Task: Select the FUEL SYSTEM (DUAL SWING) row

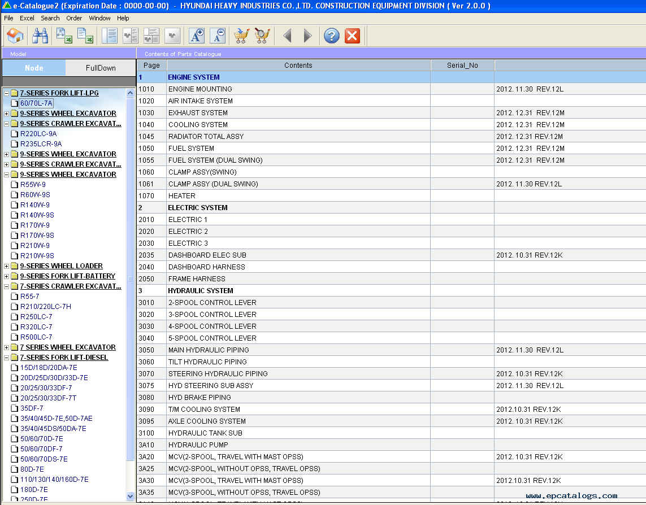Action: pyautogui.click(x=392, y=160)
